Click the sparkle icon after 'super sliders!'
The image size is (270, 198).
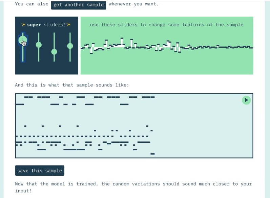point(68,25)
